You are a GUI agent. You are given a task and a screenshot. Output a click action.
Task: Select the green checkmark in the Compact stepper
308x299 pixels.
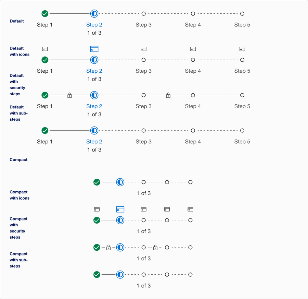97,182
